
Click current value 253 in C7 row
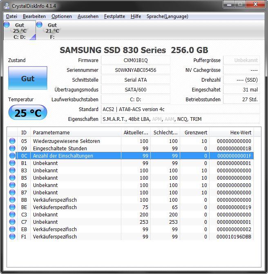click(144, 222)
